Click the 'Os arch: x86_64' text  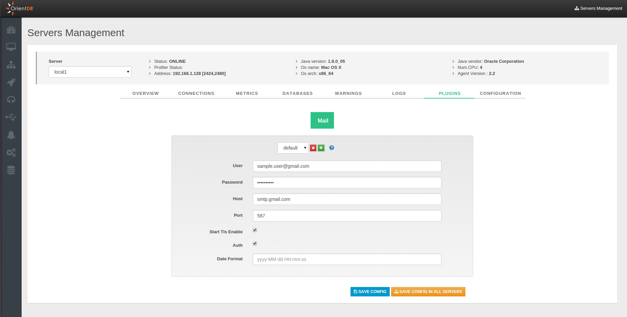click(317, 74)
